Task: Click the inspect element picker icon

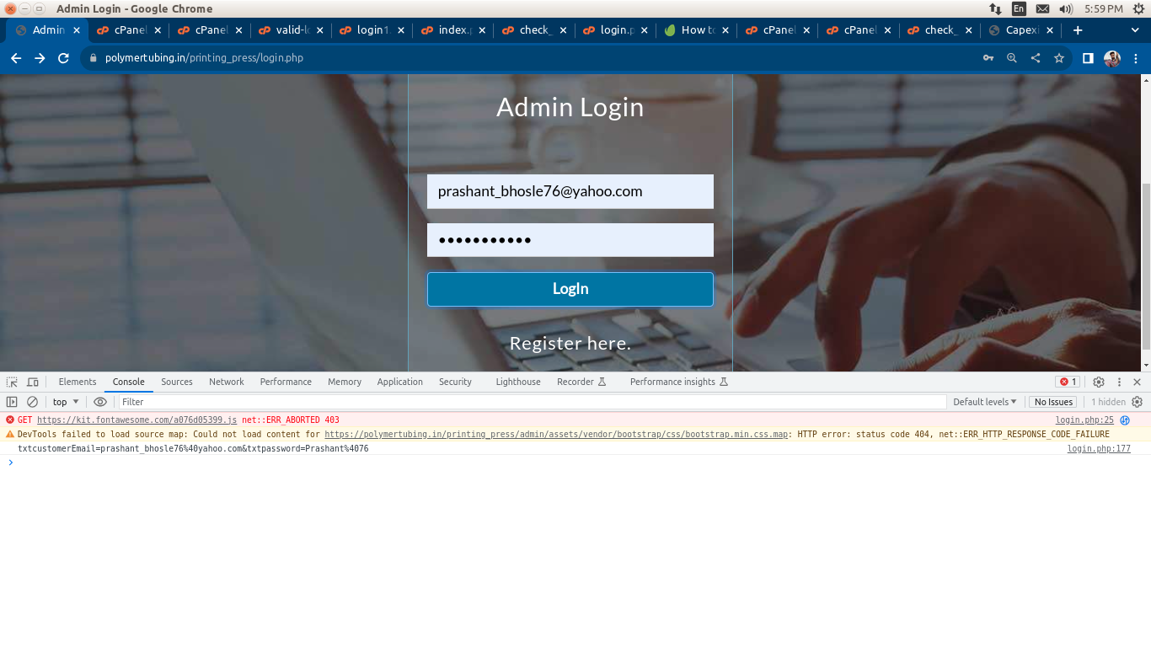Action: point(12,382)
